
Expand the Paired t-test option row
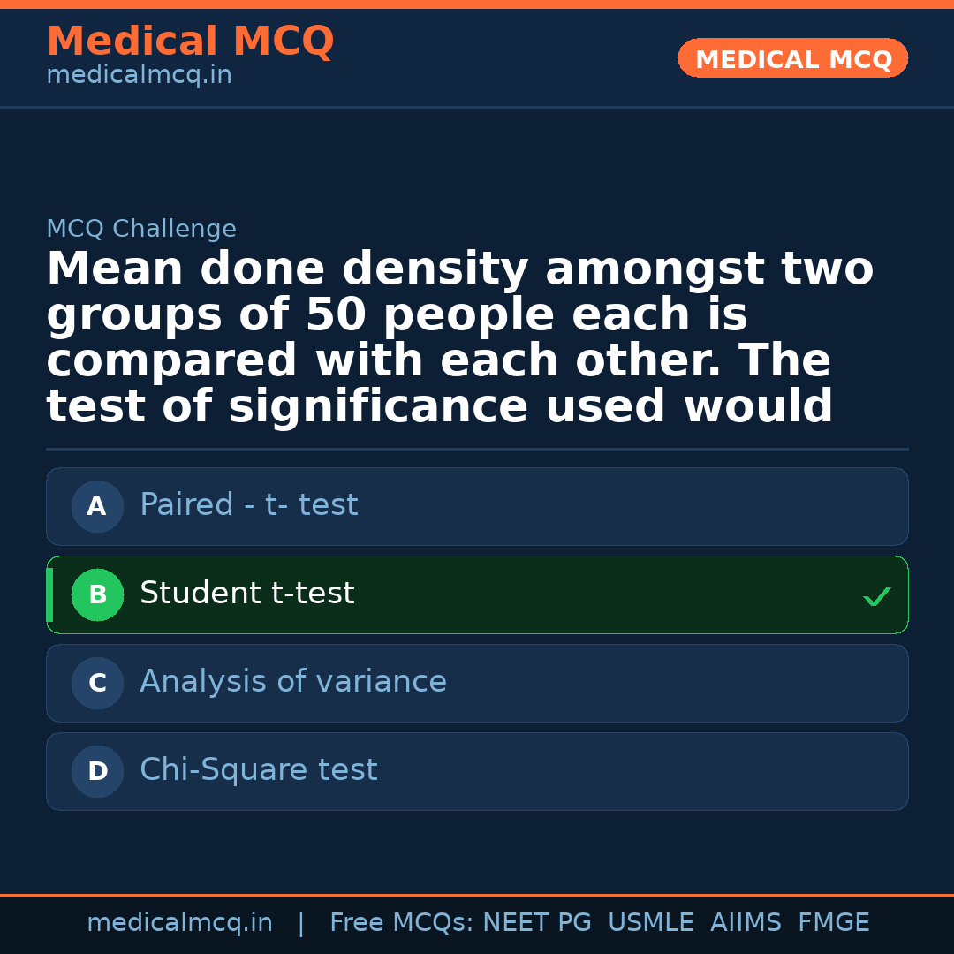477,506
